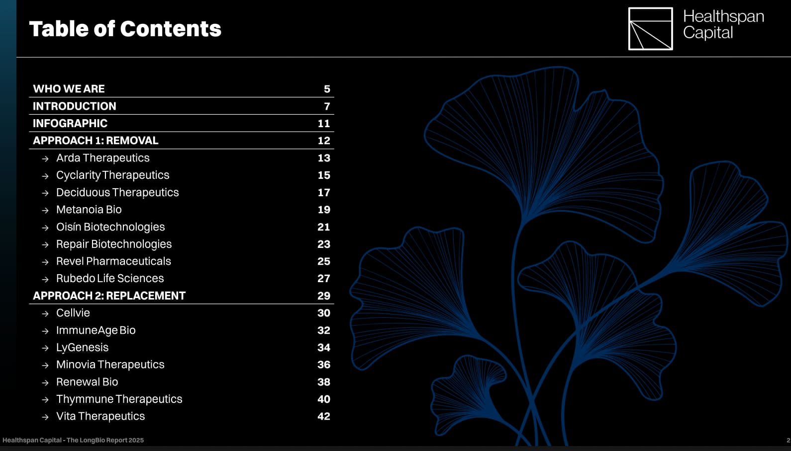The height and width of the screenshot is (451, 791).
Task: Click arrow icon beside Deciduous Therapeutics
Action: [x=45, y=193]
